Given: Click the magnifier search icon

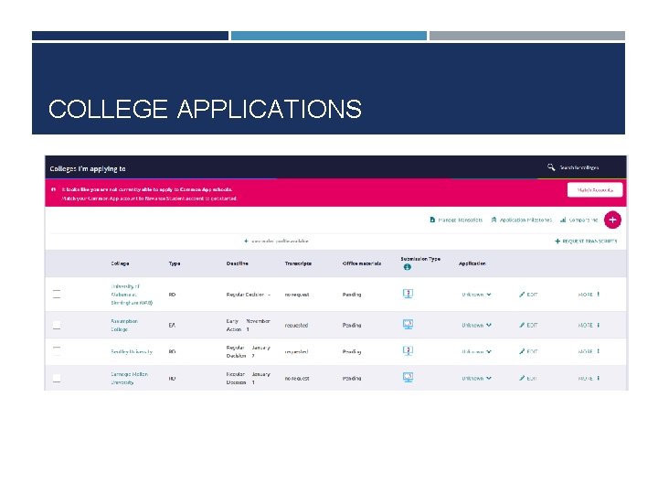Looking at the screenshot, I should (x=551, y=167).
